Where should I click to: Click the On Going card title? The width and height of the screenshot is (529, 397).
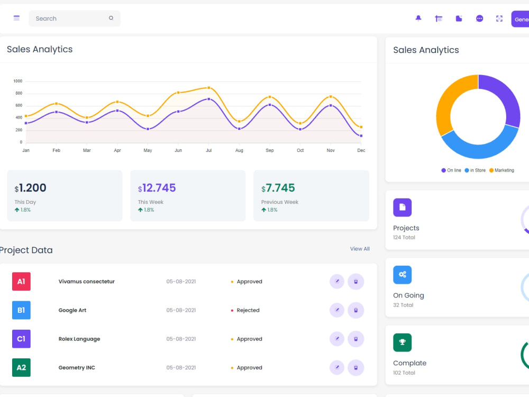tap(408, 296)
